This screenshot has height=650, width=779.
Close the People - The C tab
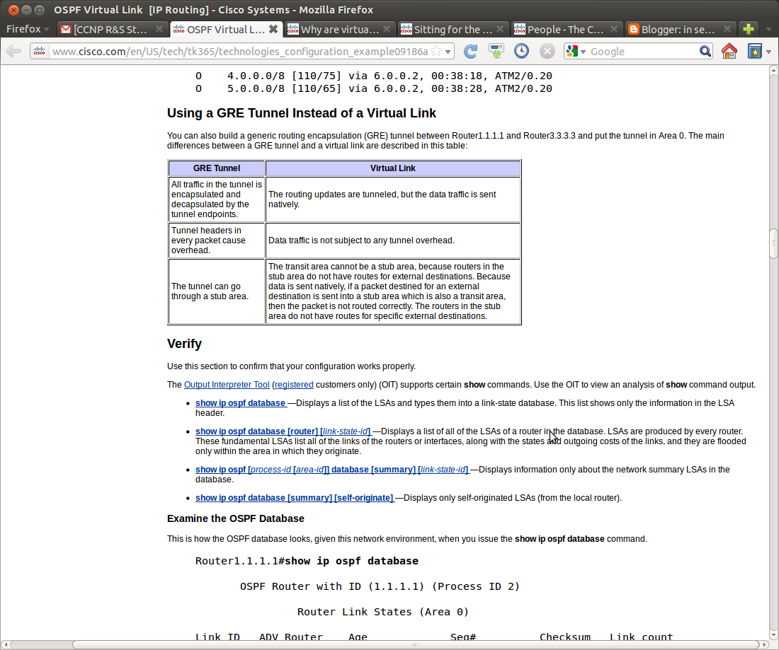coord(614,29)
